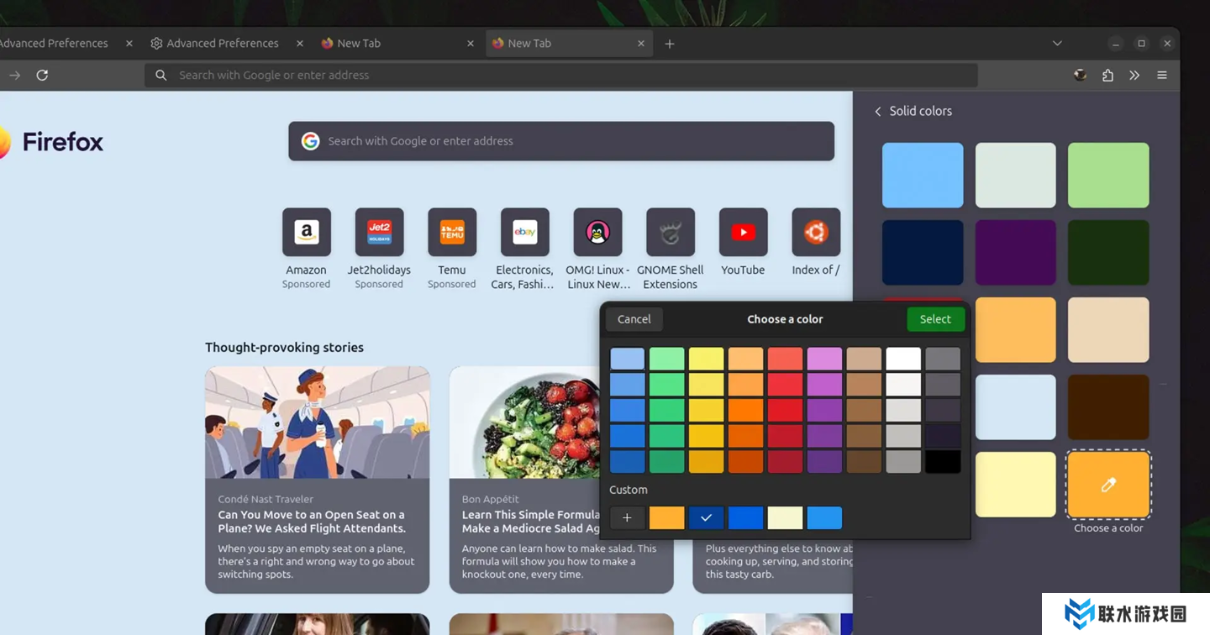Click the profile avatar icon in toolbar
The height and width of the screenshot is (635, 1210).
(x=1081, y=76)
